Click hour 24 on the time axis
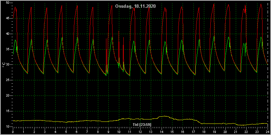Image resolution: width=271 pixels, height=135 pixels. (x=268, y=132)
